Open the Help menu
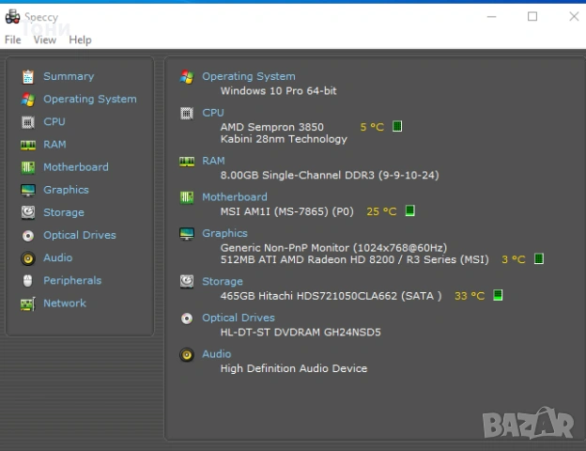 (x=80, y=40)
